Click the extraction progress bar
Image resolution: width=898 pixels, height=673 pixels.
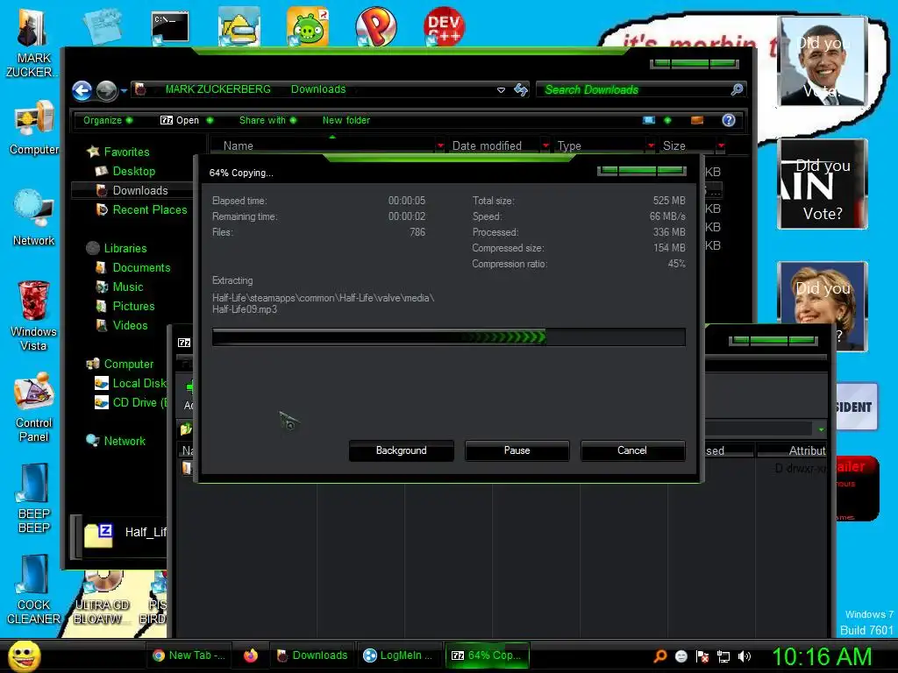tap(448, 337)
